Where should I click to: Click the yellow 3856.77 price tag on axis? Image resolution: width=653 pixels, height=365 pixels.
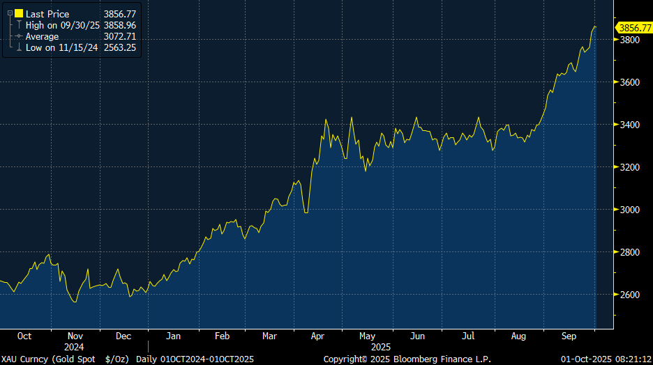pos(633,27)
